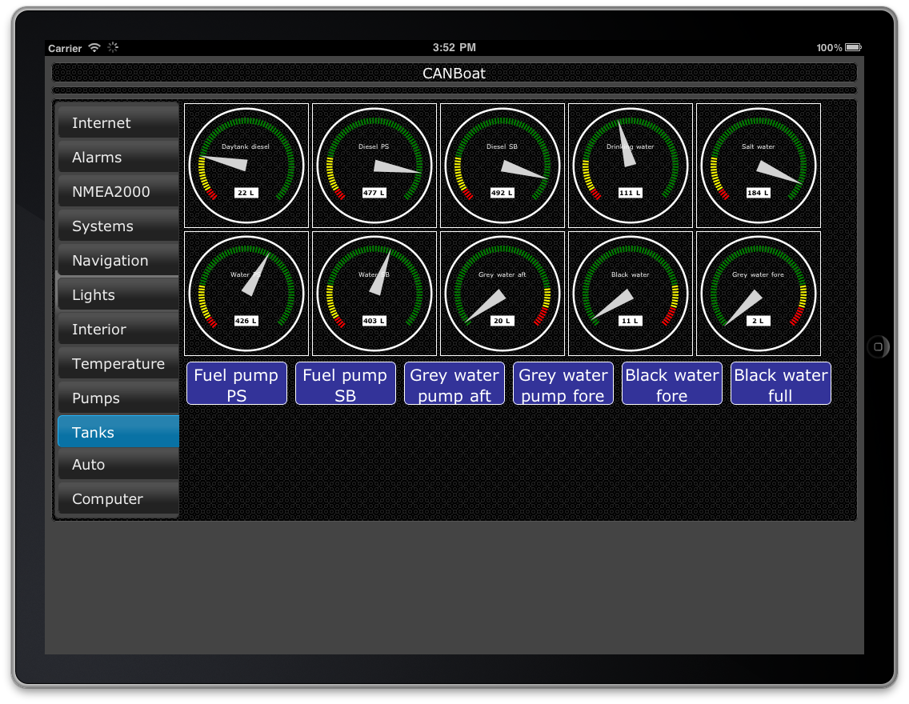Click the network activity spinner icon
The height and width of the screenshot is (704, 909).
pyautogui.click(x=113, y=47)
